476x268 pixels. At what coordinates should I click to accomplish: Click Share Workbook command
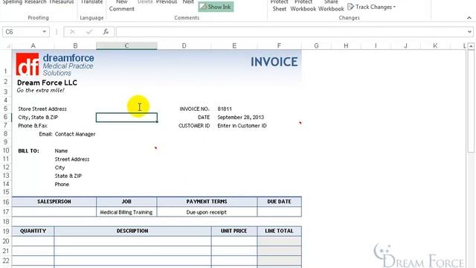coord(331,5)
